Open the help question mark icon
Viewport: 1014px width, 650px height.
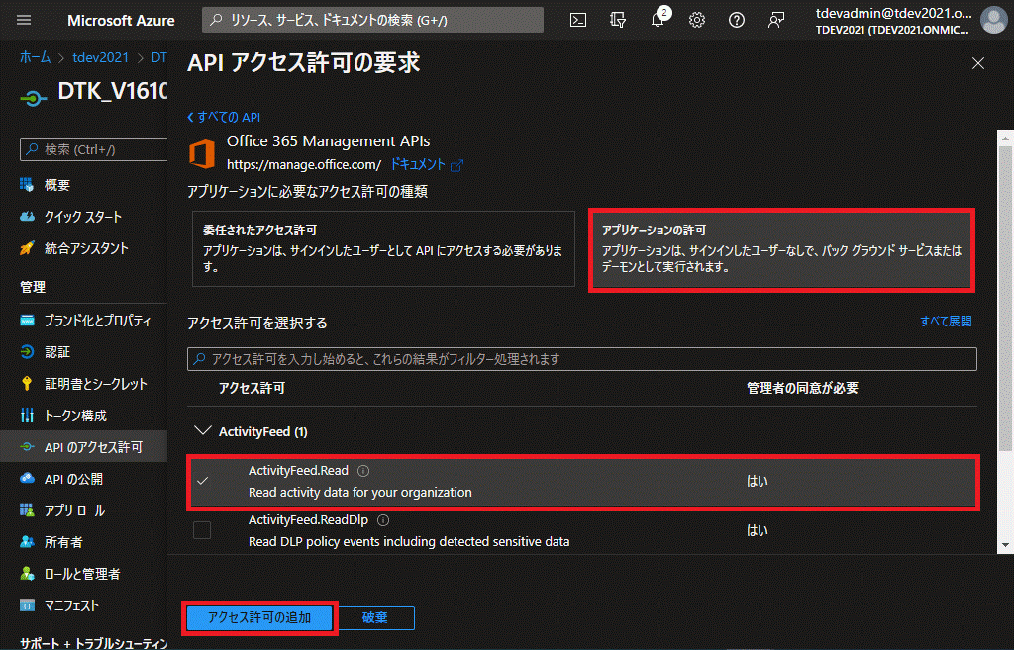(736, 20)
